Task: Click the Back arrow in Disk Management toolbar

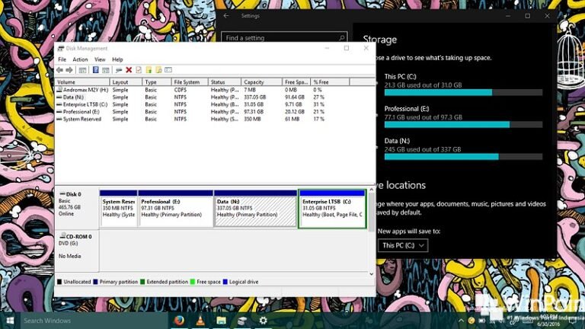Action: 60,69
